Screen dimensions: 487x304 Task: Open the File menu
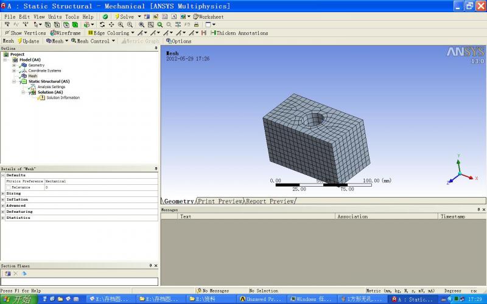(10, 16)
